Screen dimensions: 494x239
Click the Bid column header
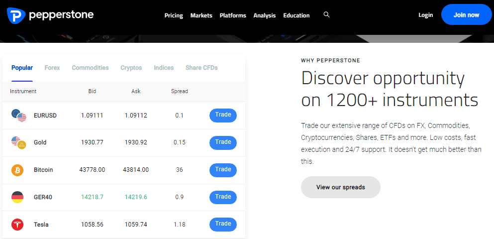[93, 92]
